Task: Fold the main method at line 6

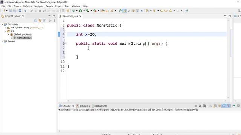Action: pyautogui.click(x=66, y=43)
